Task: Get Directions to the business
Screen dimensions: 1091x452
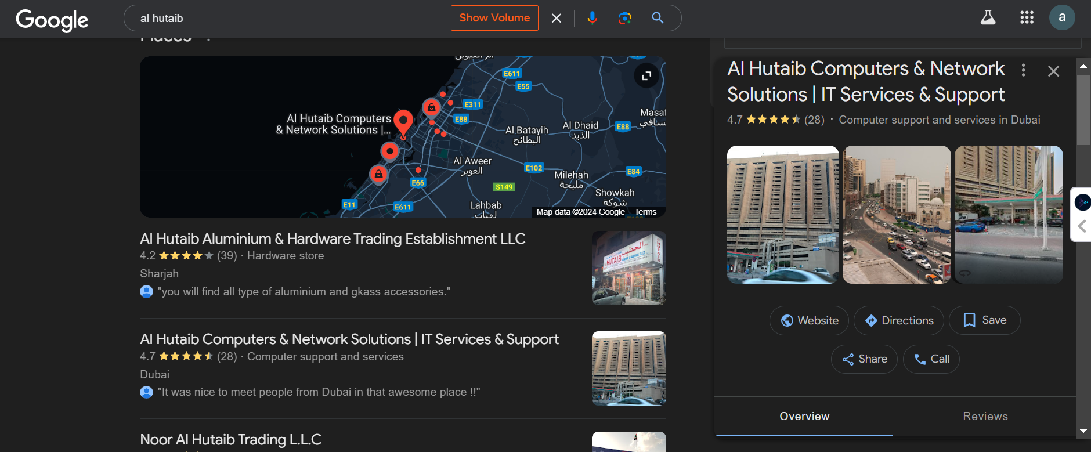Action: [x=898, y=320]
